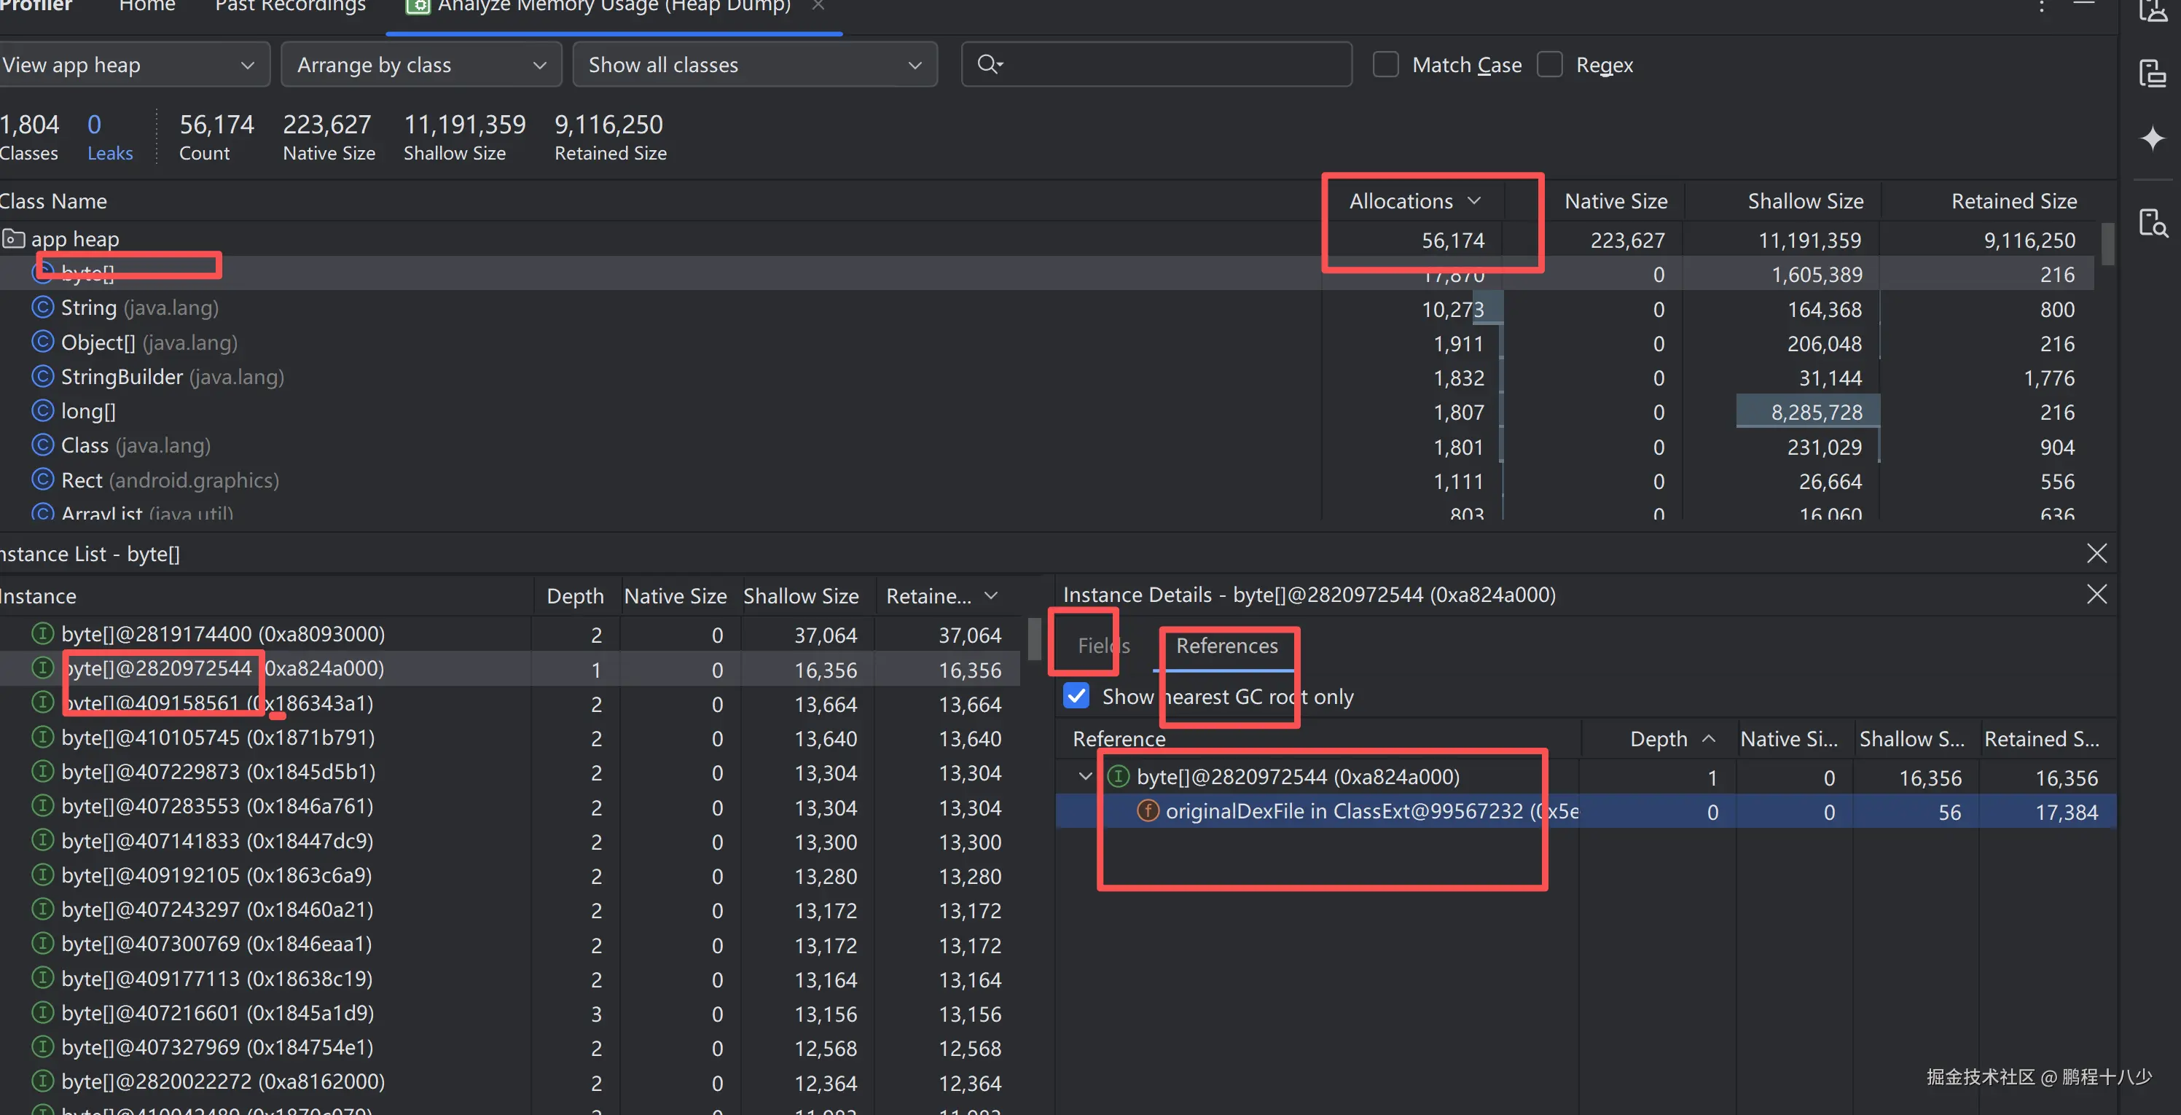Close the Instance Details panel

[2096, 595]
